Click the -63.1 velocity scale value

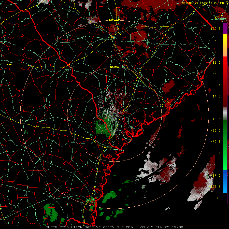pyautogui.click(x=216, y=153)
